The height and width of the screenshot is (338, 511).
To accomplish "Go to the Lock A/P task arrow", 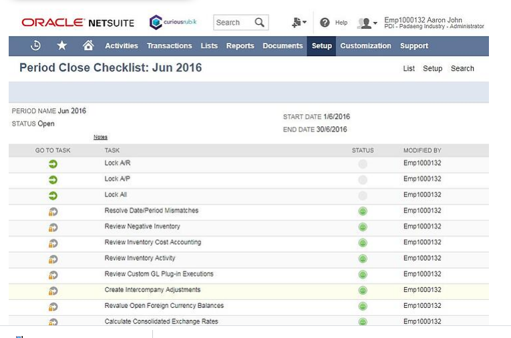I will click(53, 180).
